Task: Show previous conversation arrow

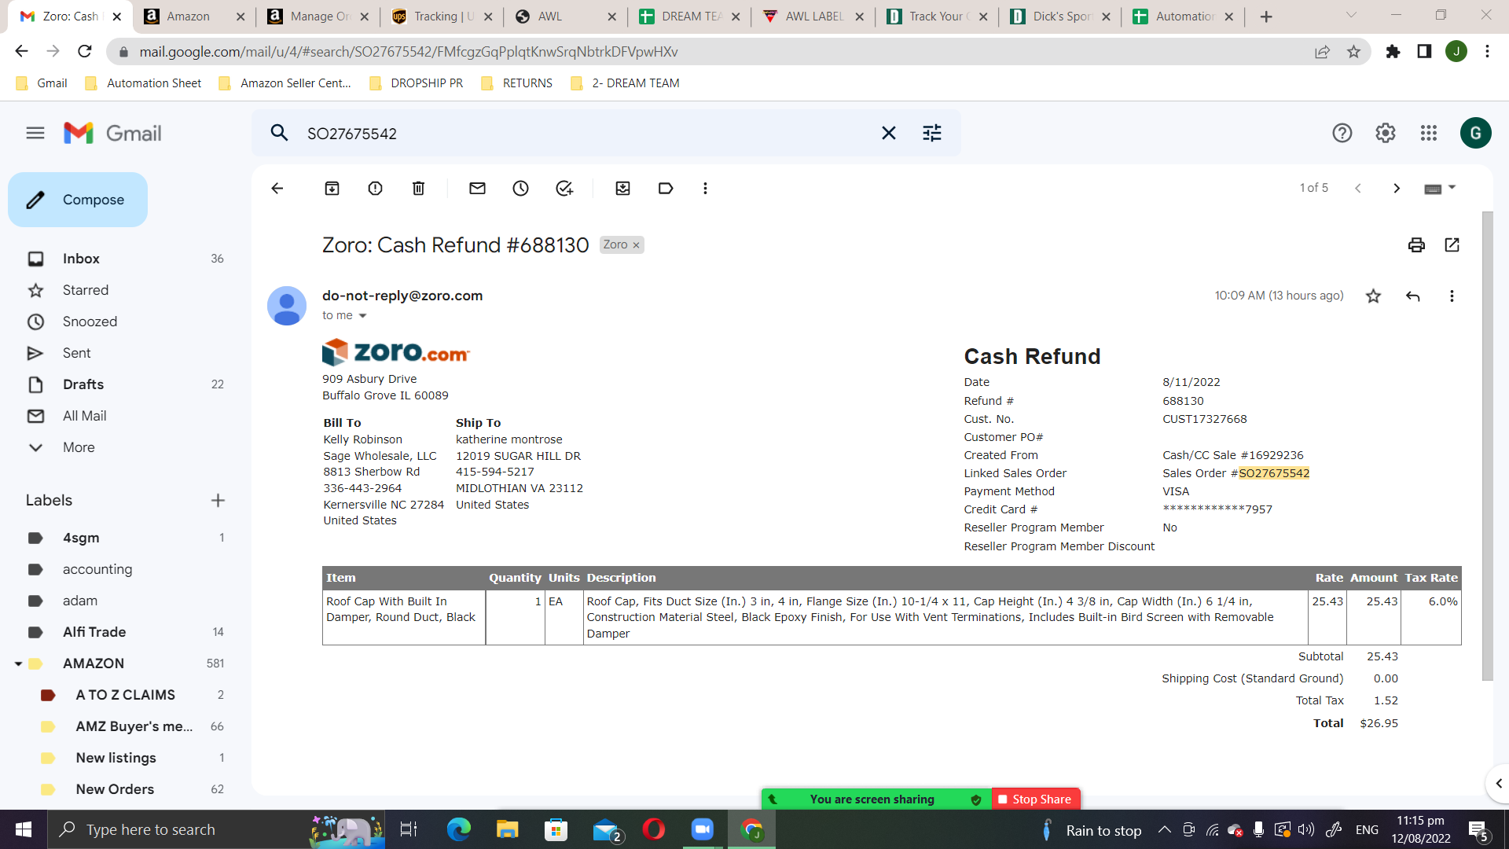Action: tap(1357, 189)
